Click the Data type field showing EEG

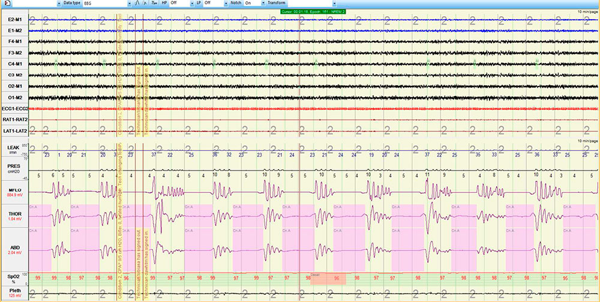[105, 2]
